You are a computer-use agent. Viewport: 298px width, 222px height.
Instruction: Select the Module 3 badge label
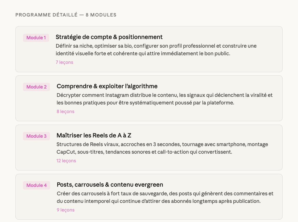click(36, 136)
